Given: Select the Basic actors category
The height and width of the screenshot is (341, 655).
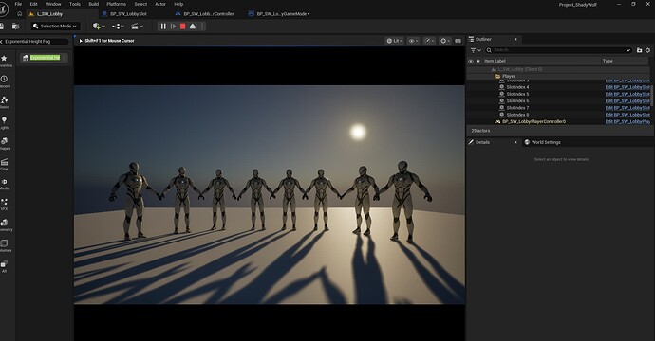Looking at the screenshot, I should coord(5,102).
